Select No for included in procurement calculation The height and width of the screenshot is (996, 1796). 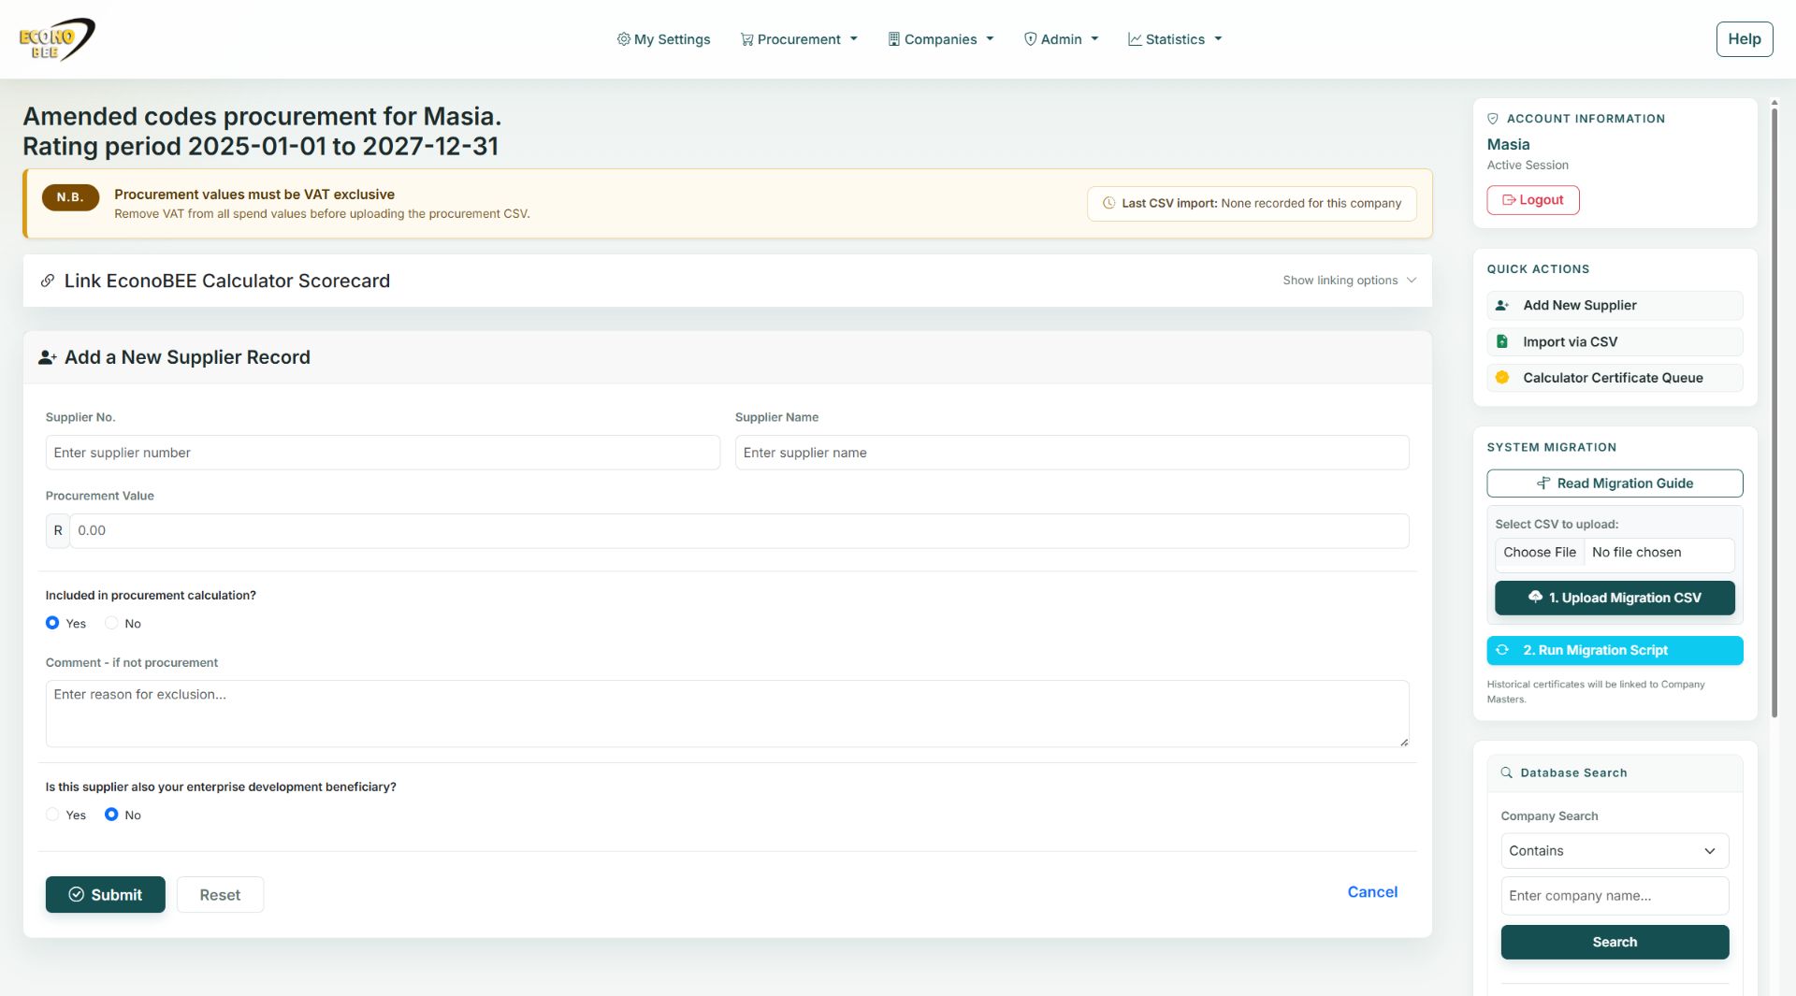[x=111, y=623]
